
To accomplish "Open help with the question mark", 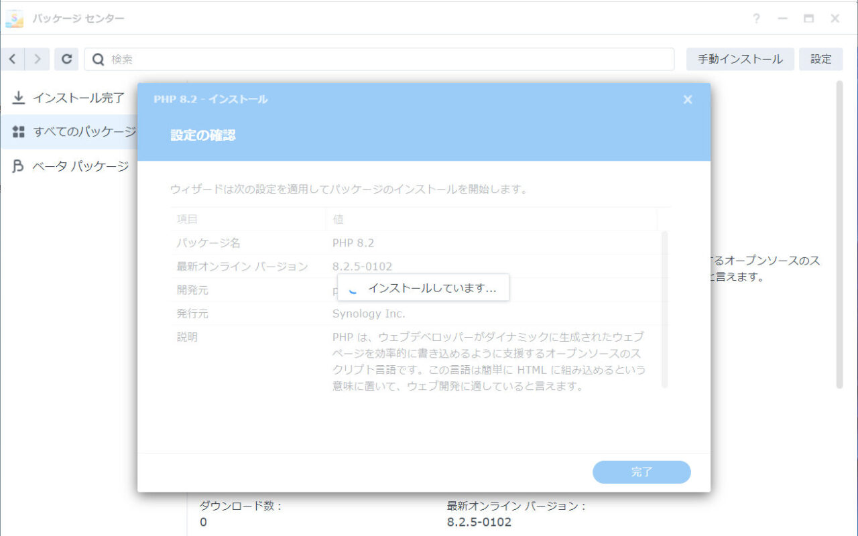I will (756, 19).
